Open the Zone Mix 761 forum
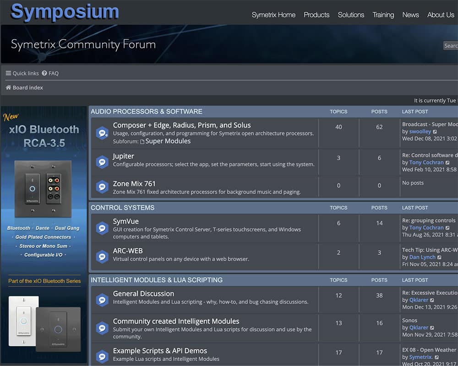 (134, 183)
